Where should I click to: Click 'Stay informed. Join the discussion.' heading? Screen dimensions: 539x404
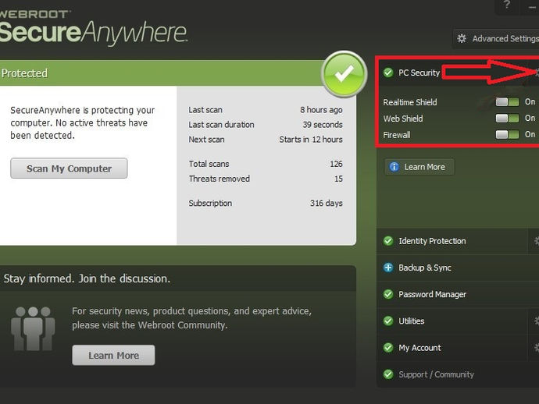point(87,278)
